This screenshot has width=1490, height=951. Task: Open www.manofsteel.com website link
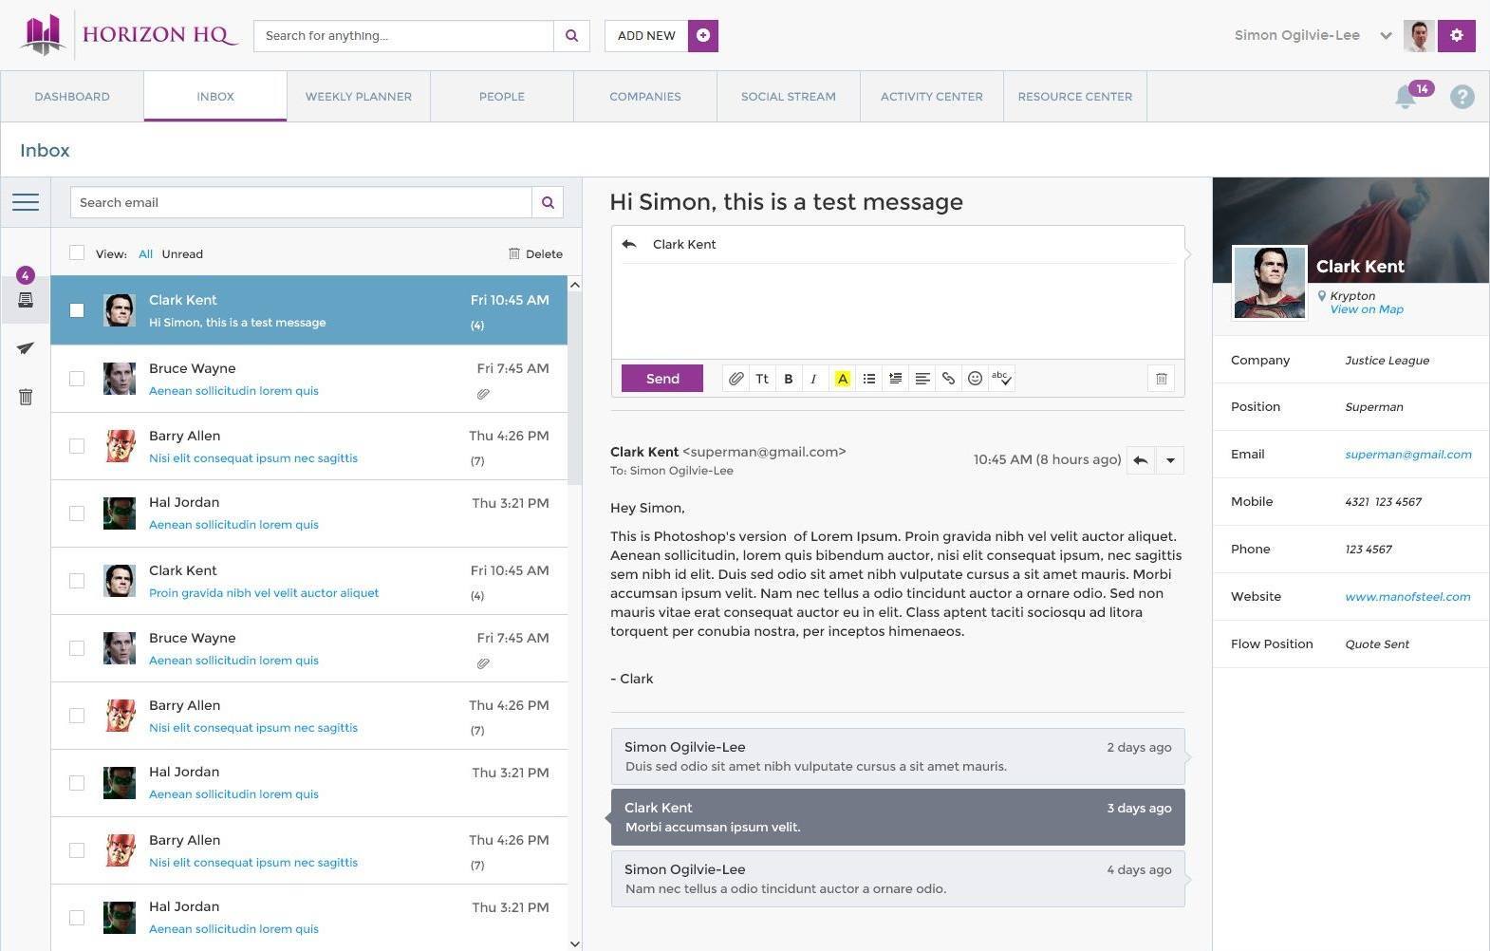click(x=1407, y=597)
